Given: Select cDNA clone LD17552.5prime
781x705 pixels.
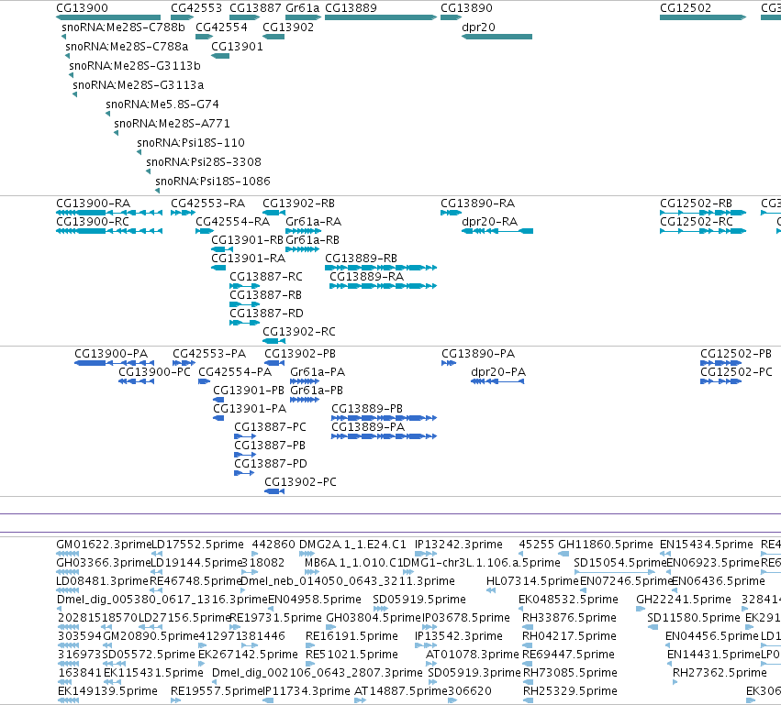Looking at the screenshot, I should coord(157,554).
